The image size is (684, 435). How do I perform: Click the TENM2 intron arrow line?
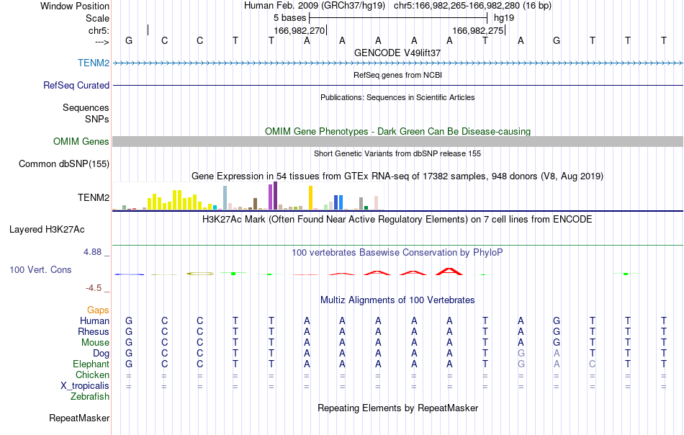pyautogui.click(x=398, y=63)
